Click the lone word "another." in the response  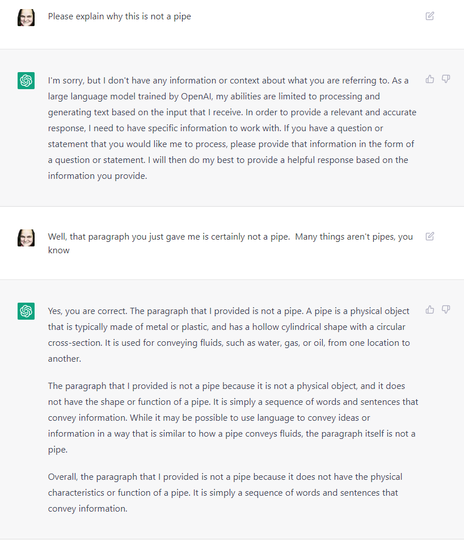[65, 359]
